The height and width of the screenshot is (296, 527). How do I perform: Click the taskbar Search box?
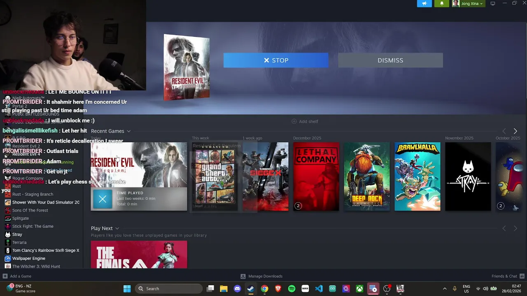168,289
